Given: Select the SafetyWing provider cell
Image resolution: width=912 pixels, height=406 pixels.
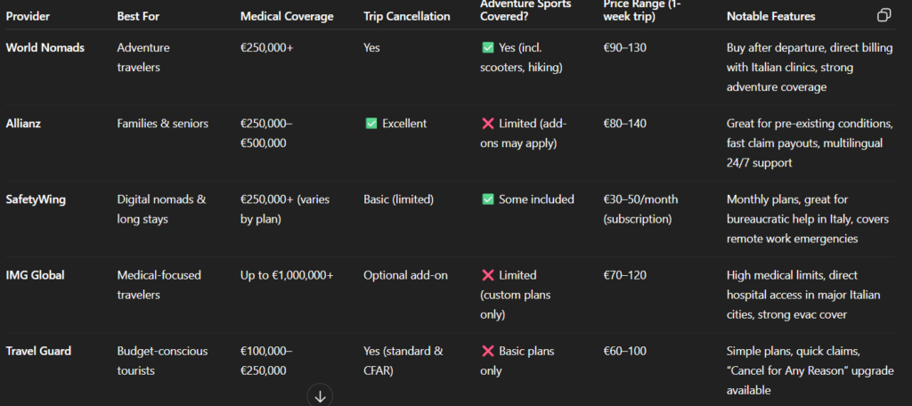Looking at the screenshot, I should pos(36,199).
